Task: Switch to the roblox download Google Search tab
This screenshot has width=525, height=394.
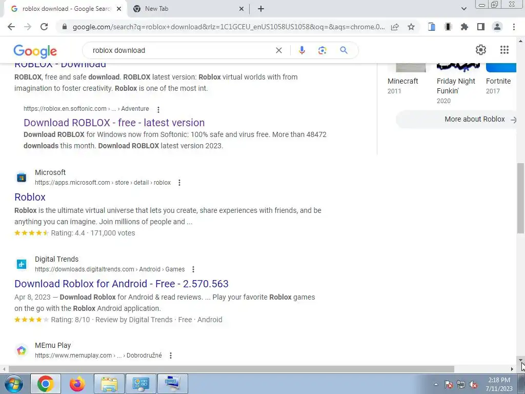Action: tap(66, 9)
